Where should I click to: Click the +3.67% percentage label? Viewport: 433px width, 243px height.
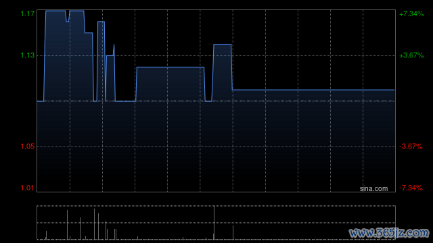point(411,55)
